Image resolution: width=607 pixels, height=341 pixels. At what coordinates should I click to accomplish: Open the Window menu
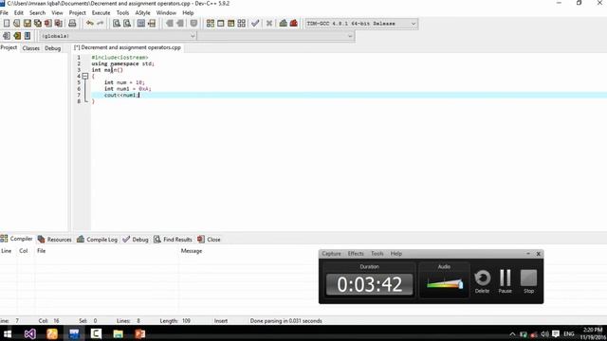167,12
